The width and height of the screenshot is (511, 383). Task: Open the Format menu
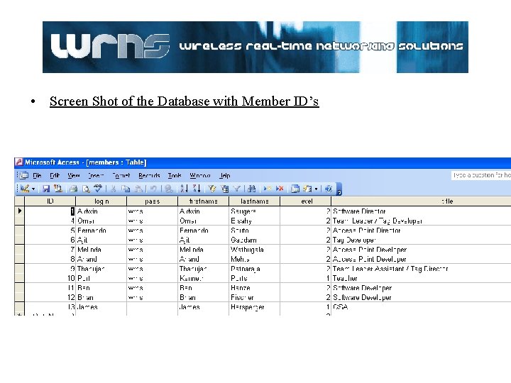(121, 176)
